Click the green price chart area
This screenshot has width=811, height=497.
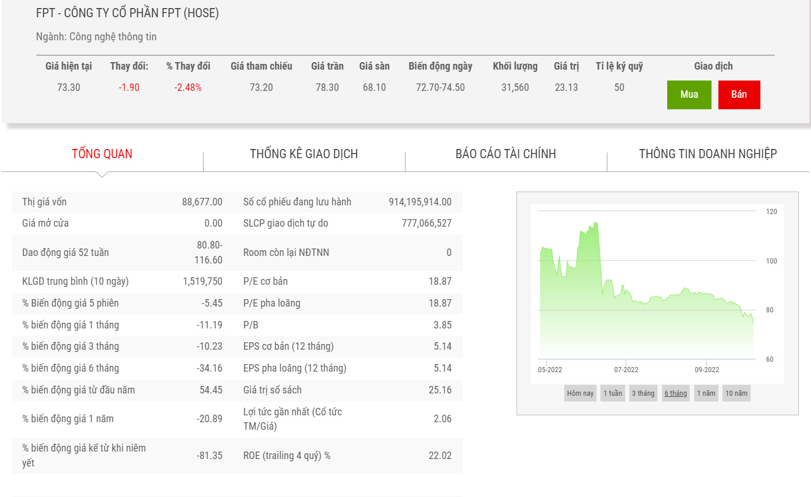coord(633,322)
